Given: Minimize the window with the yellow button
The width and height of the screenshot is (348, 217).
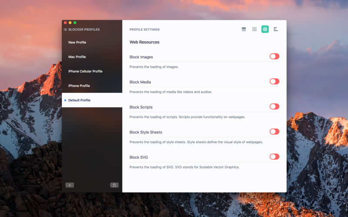Looking at the screenshot, I should tap(70, 23).
